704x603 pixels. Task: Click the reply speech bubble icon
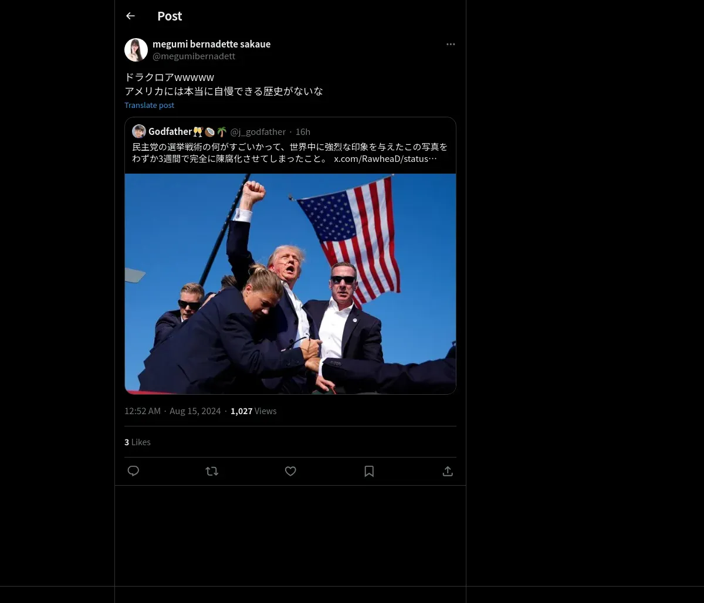pyautogui.click(x=133, y=471)
